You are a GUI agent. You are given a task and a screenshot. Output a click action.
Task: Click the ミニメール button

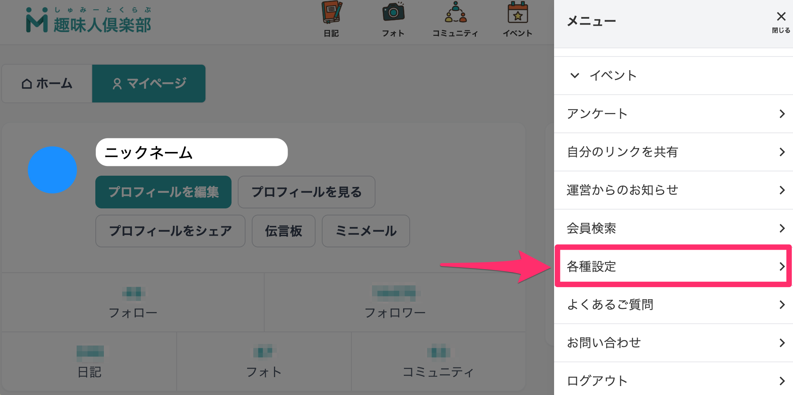(x=366, y=231)
